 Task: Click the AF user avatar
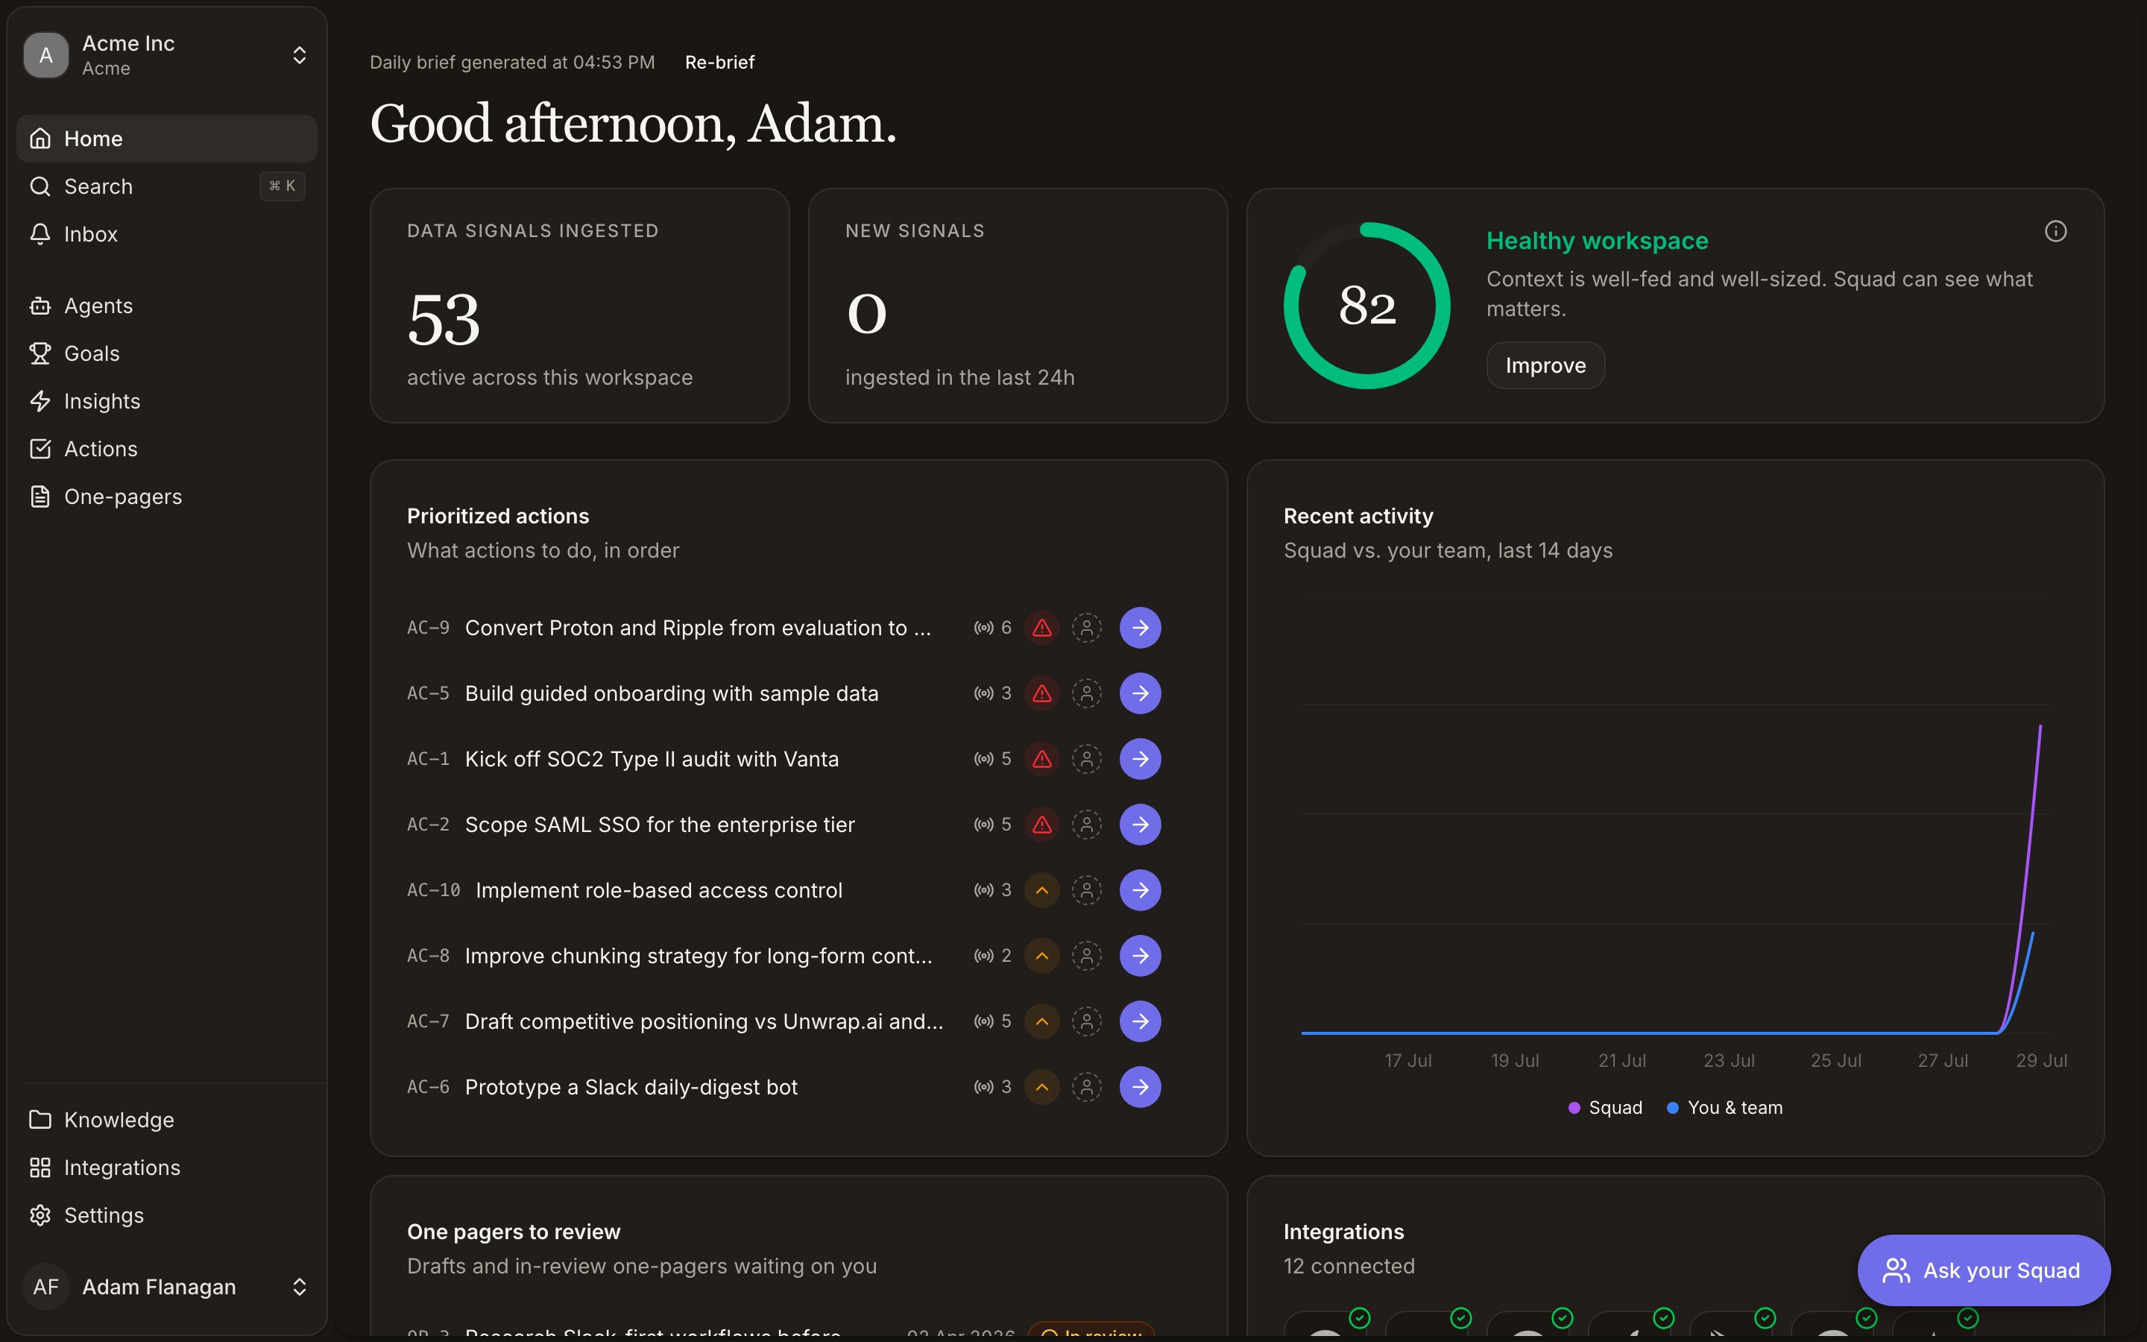46,1287
